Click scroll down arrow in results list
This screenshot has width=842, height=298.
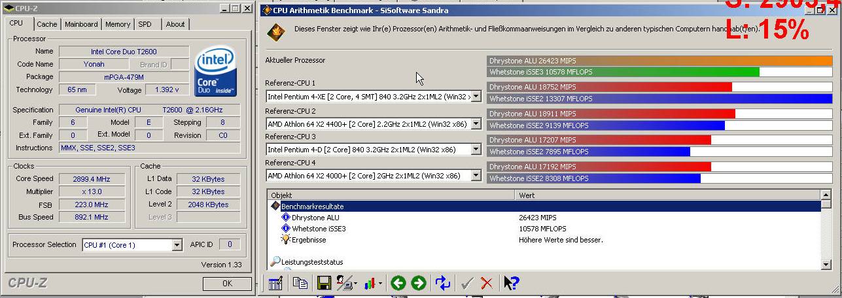pos(826,263)
